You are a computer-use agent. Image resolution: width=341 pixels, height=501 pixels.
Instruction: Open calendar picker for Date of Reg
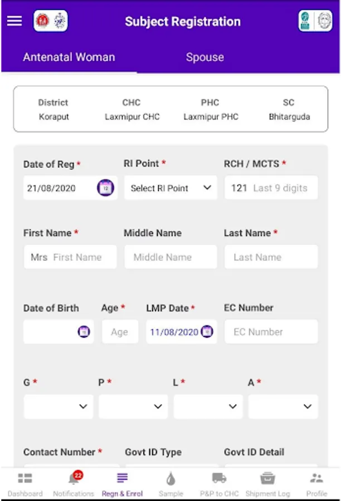[x=105, y=188]
